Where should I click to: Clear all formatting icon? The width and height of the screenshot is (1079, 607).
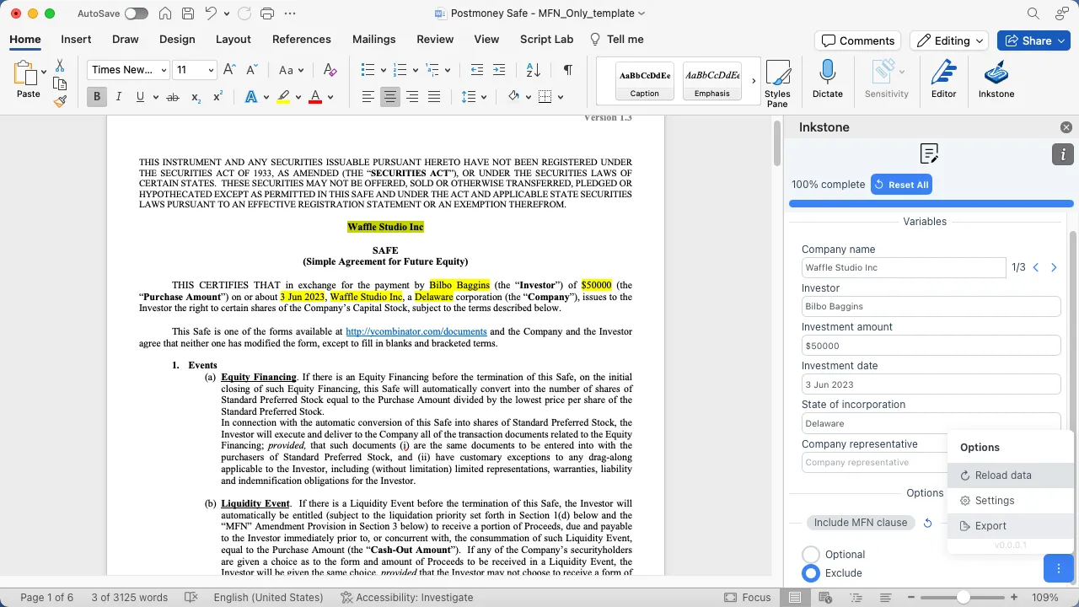[x=330, y=70]
